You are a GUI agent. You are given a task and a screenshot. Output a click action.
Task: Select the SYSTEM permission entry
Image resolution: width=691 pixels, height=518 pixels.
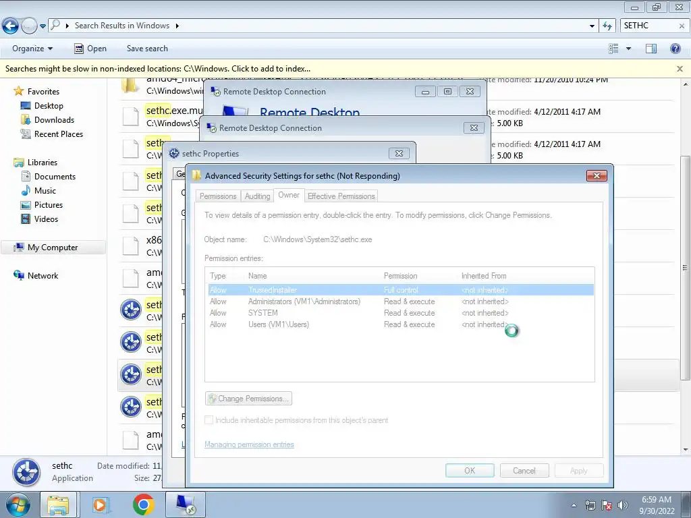(401, 313)
